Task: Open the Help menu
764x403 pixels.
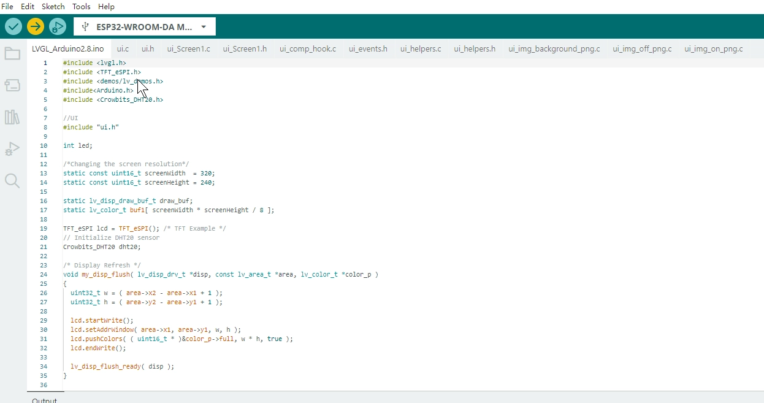Action: (x=106, y=6)
